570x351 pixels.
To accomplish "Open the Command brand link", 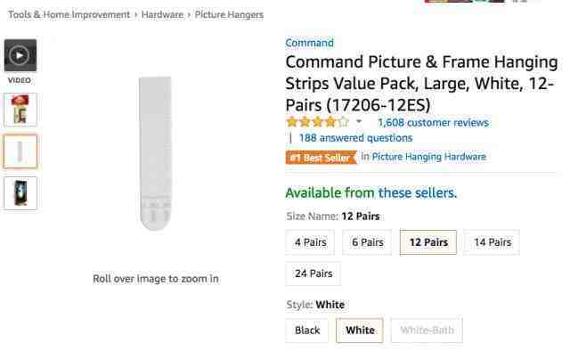I will click(309, 43).
